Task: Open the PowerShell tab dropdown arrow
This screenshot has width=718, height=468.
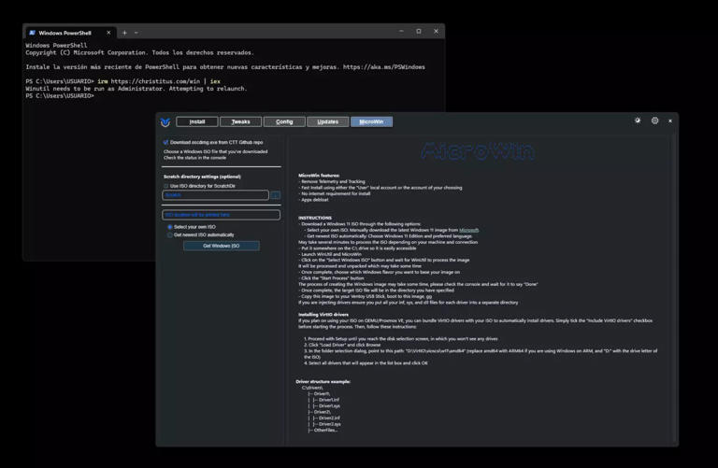Action: point(136,33)
